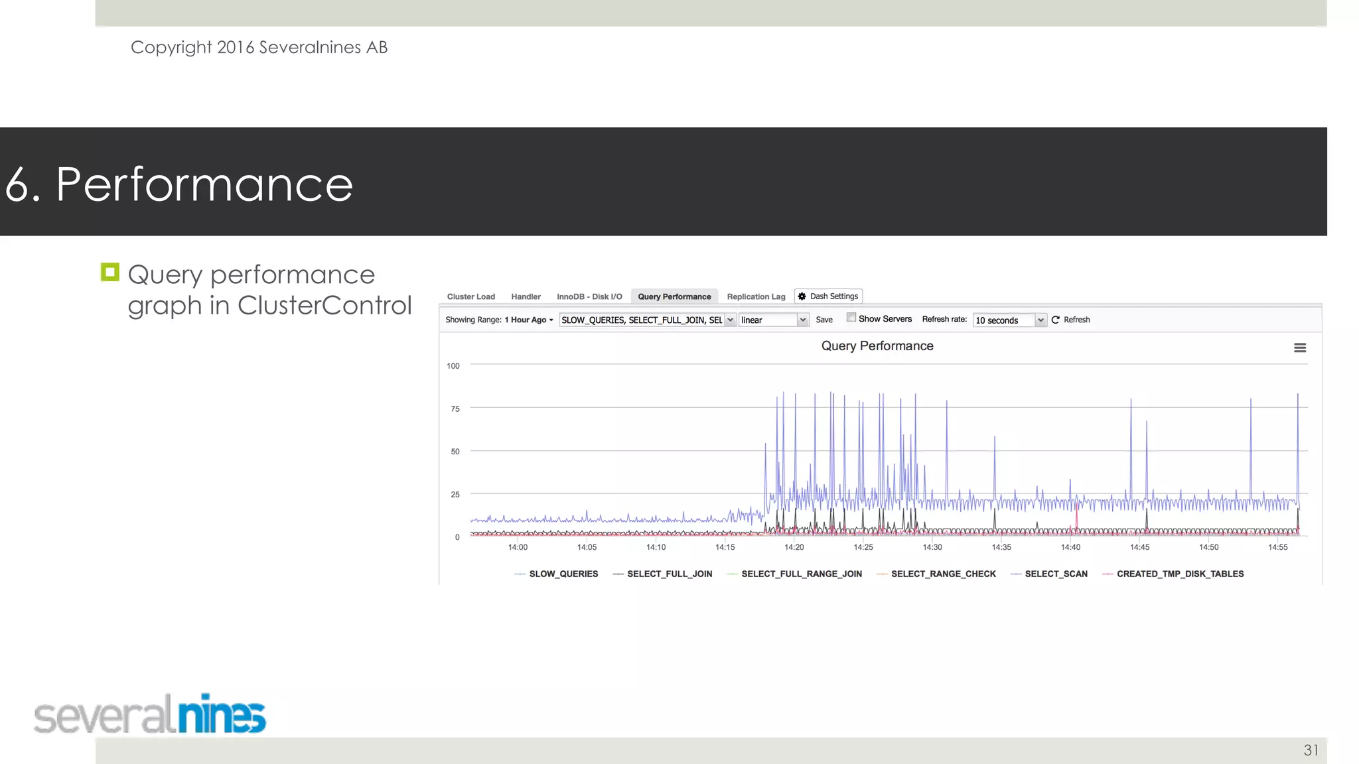
Task: Click the Severalnines logo
Action: pyautogui.click(x=150, y=714)
